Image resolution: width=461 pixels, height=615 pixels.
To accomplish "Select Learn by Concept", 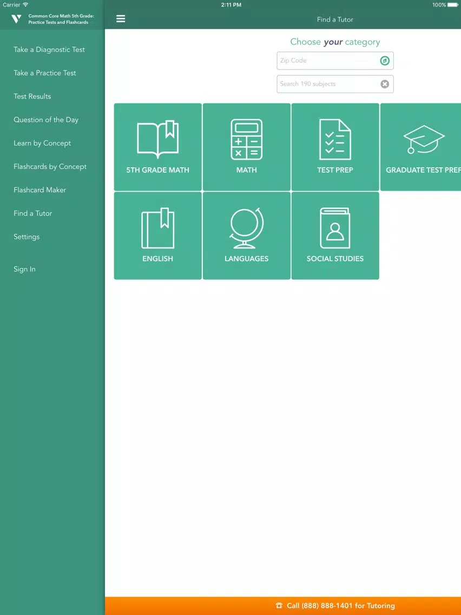I will (x=42, y=143).
